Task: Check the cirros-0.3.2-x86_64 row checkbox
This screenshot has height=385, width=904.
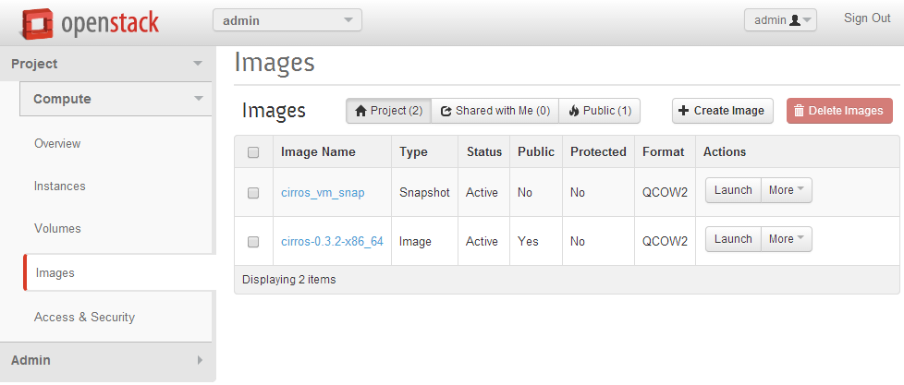Action: [x=253, y=242]
